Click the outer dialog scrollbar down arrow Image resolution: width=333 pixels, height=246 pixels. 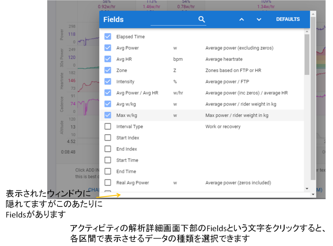[313, 194]
